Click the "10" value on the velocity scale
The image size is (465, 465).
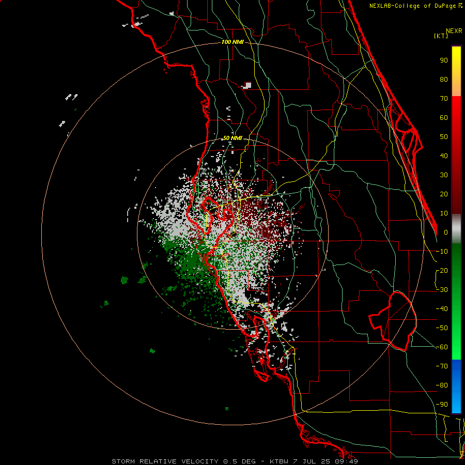(x=444, y=213)
